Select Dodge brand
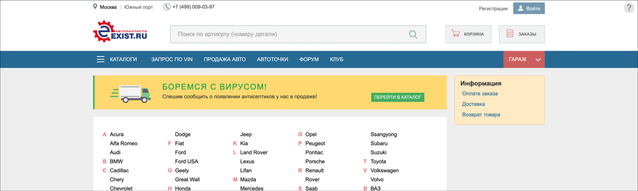Screen dimensions: 638x191 183,134
